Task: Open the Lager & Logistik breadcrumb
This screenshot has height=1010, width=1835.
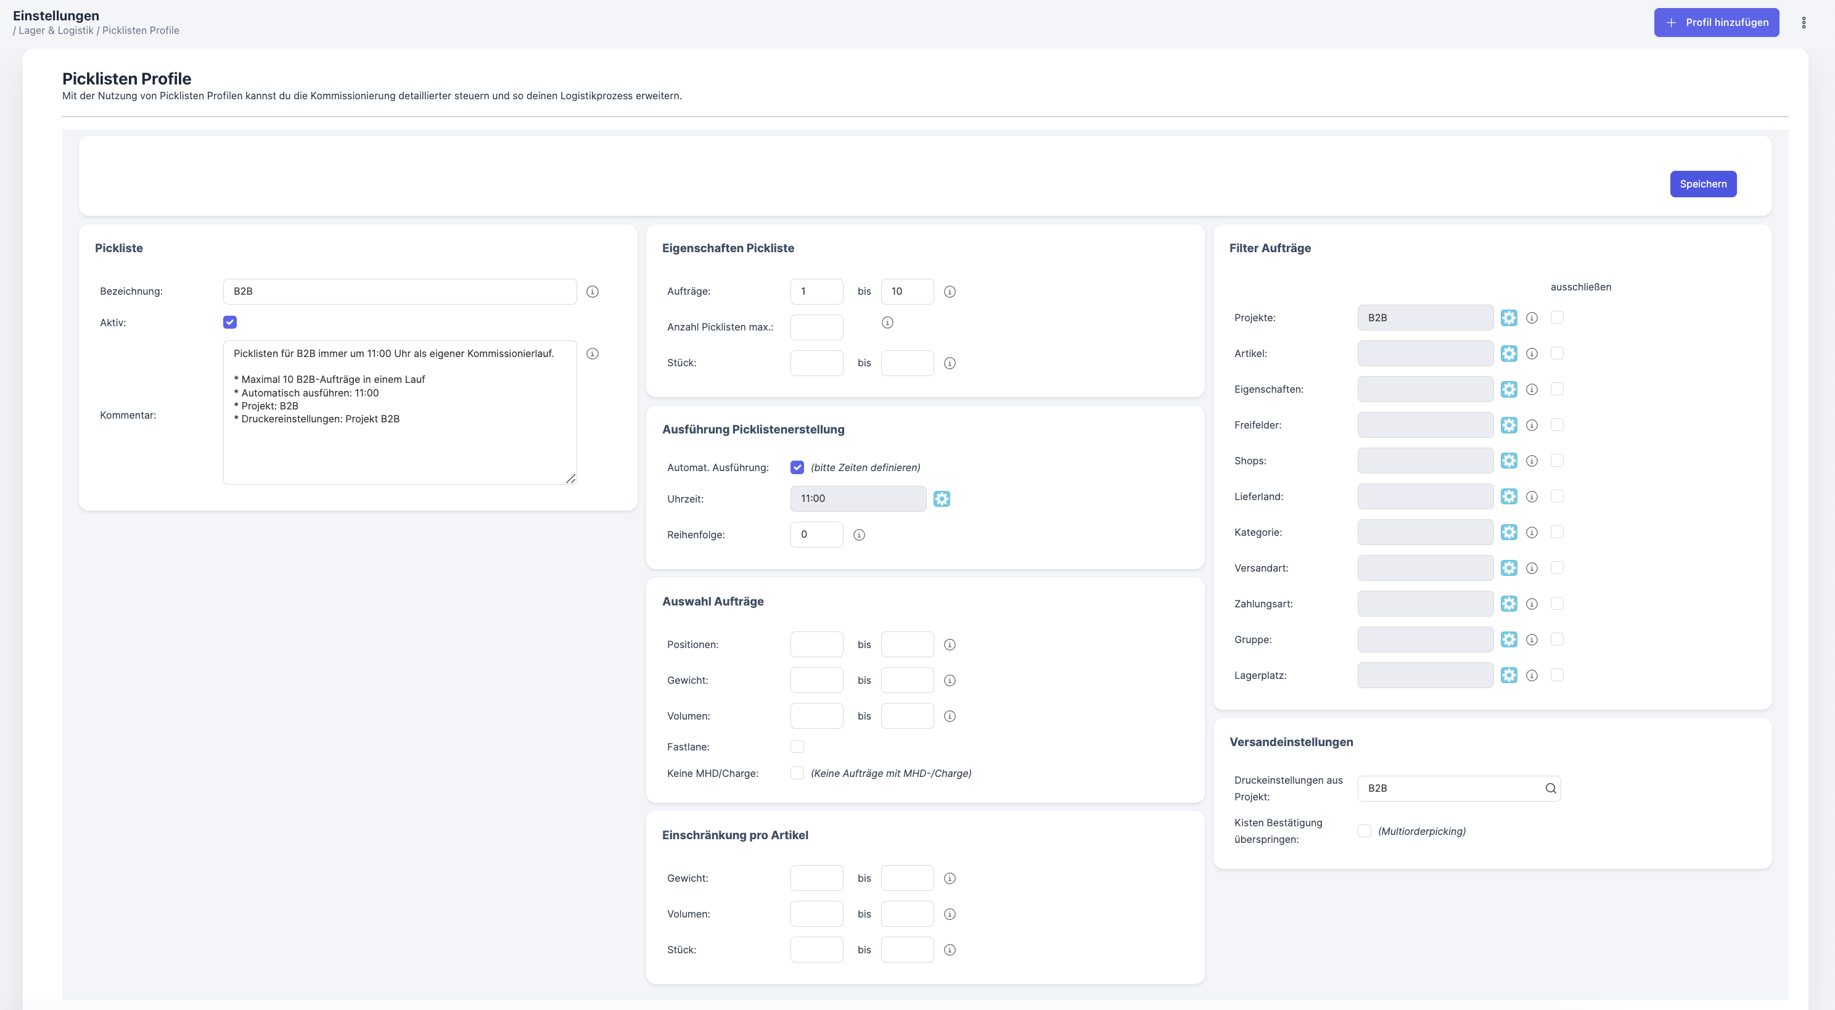Action: pos(56,31)
